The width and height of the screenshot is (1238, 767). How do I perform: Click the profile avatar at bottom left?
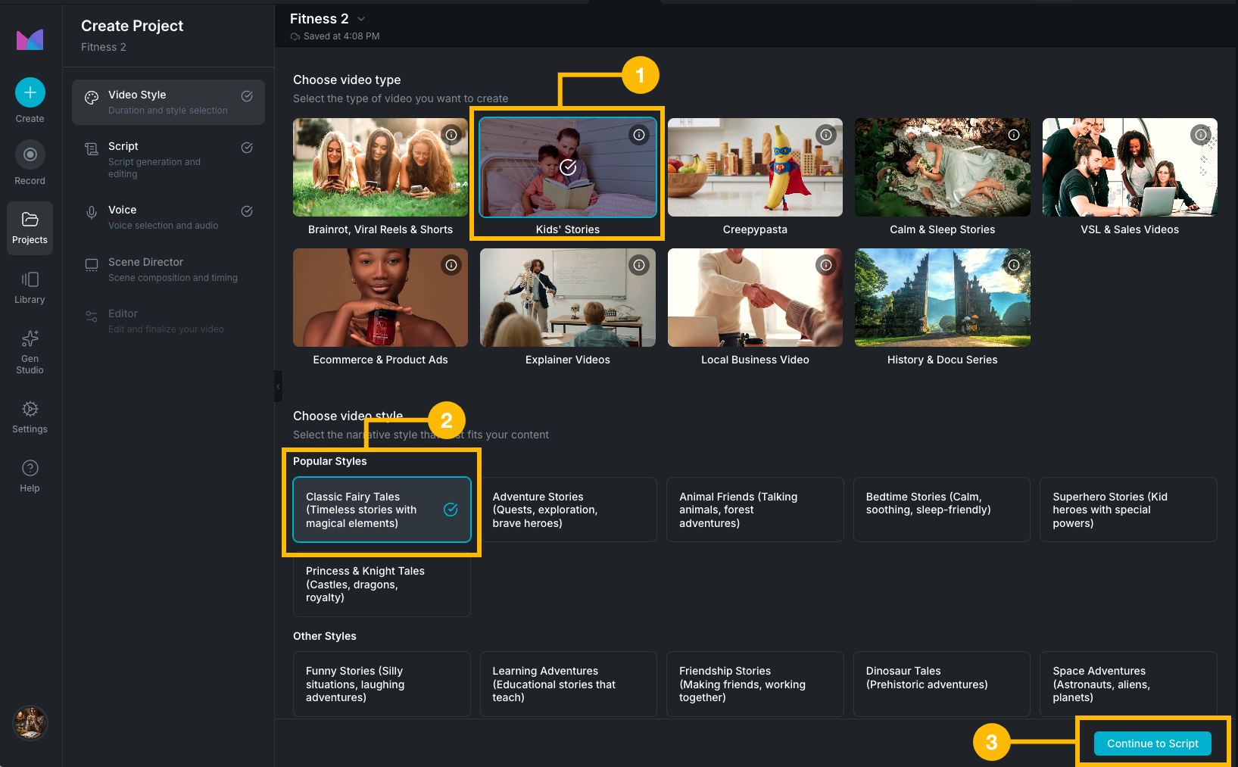pos(30,723)
